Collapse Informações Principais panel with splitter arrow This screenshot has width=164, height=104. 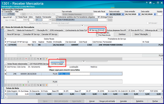click(82, 25)
